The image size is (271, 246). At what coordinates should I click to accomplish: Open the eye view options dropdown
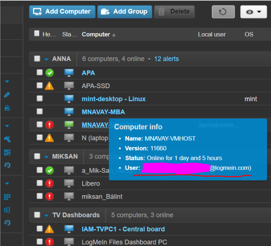point(254,12)
